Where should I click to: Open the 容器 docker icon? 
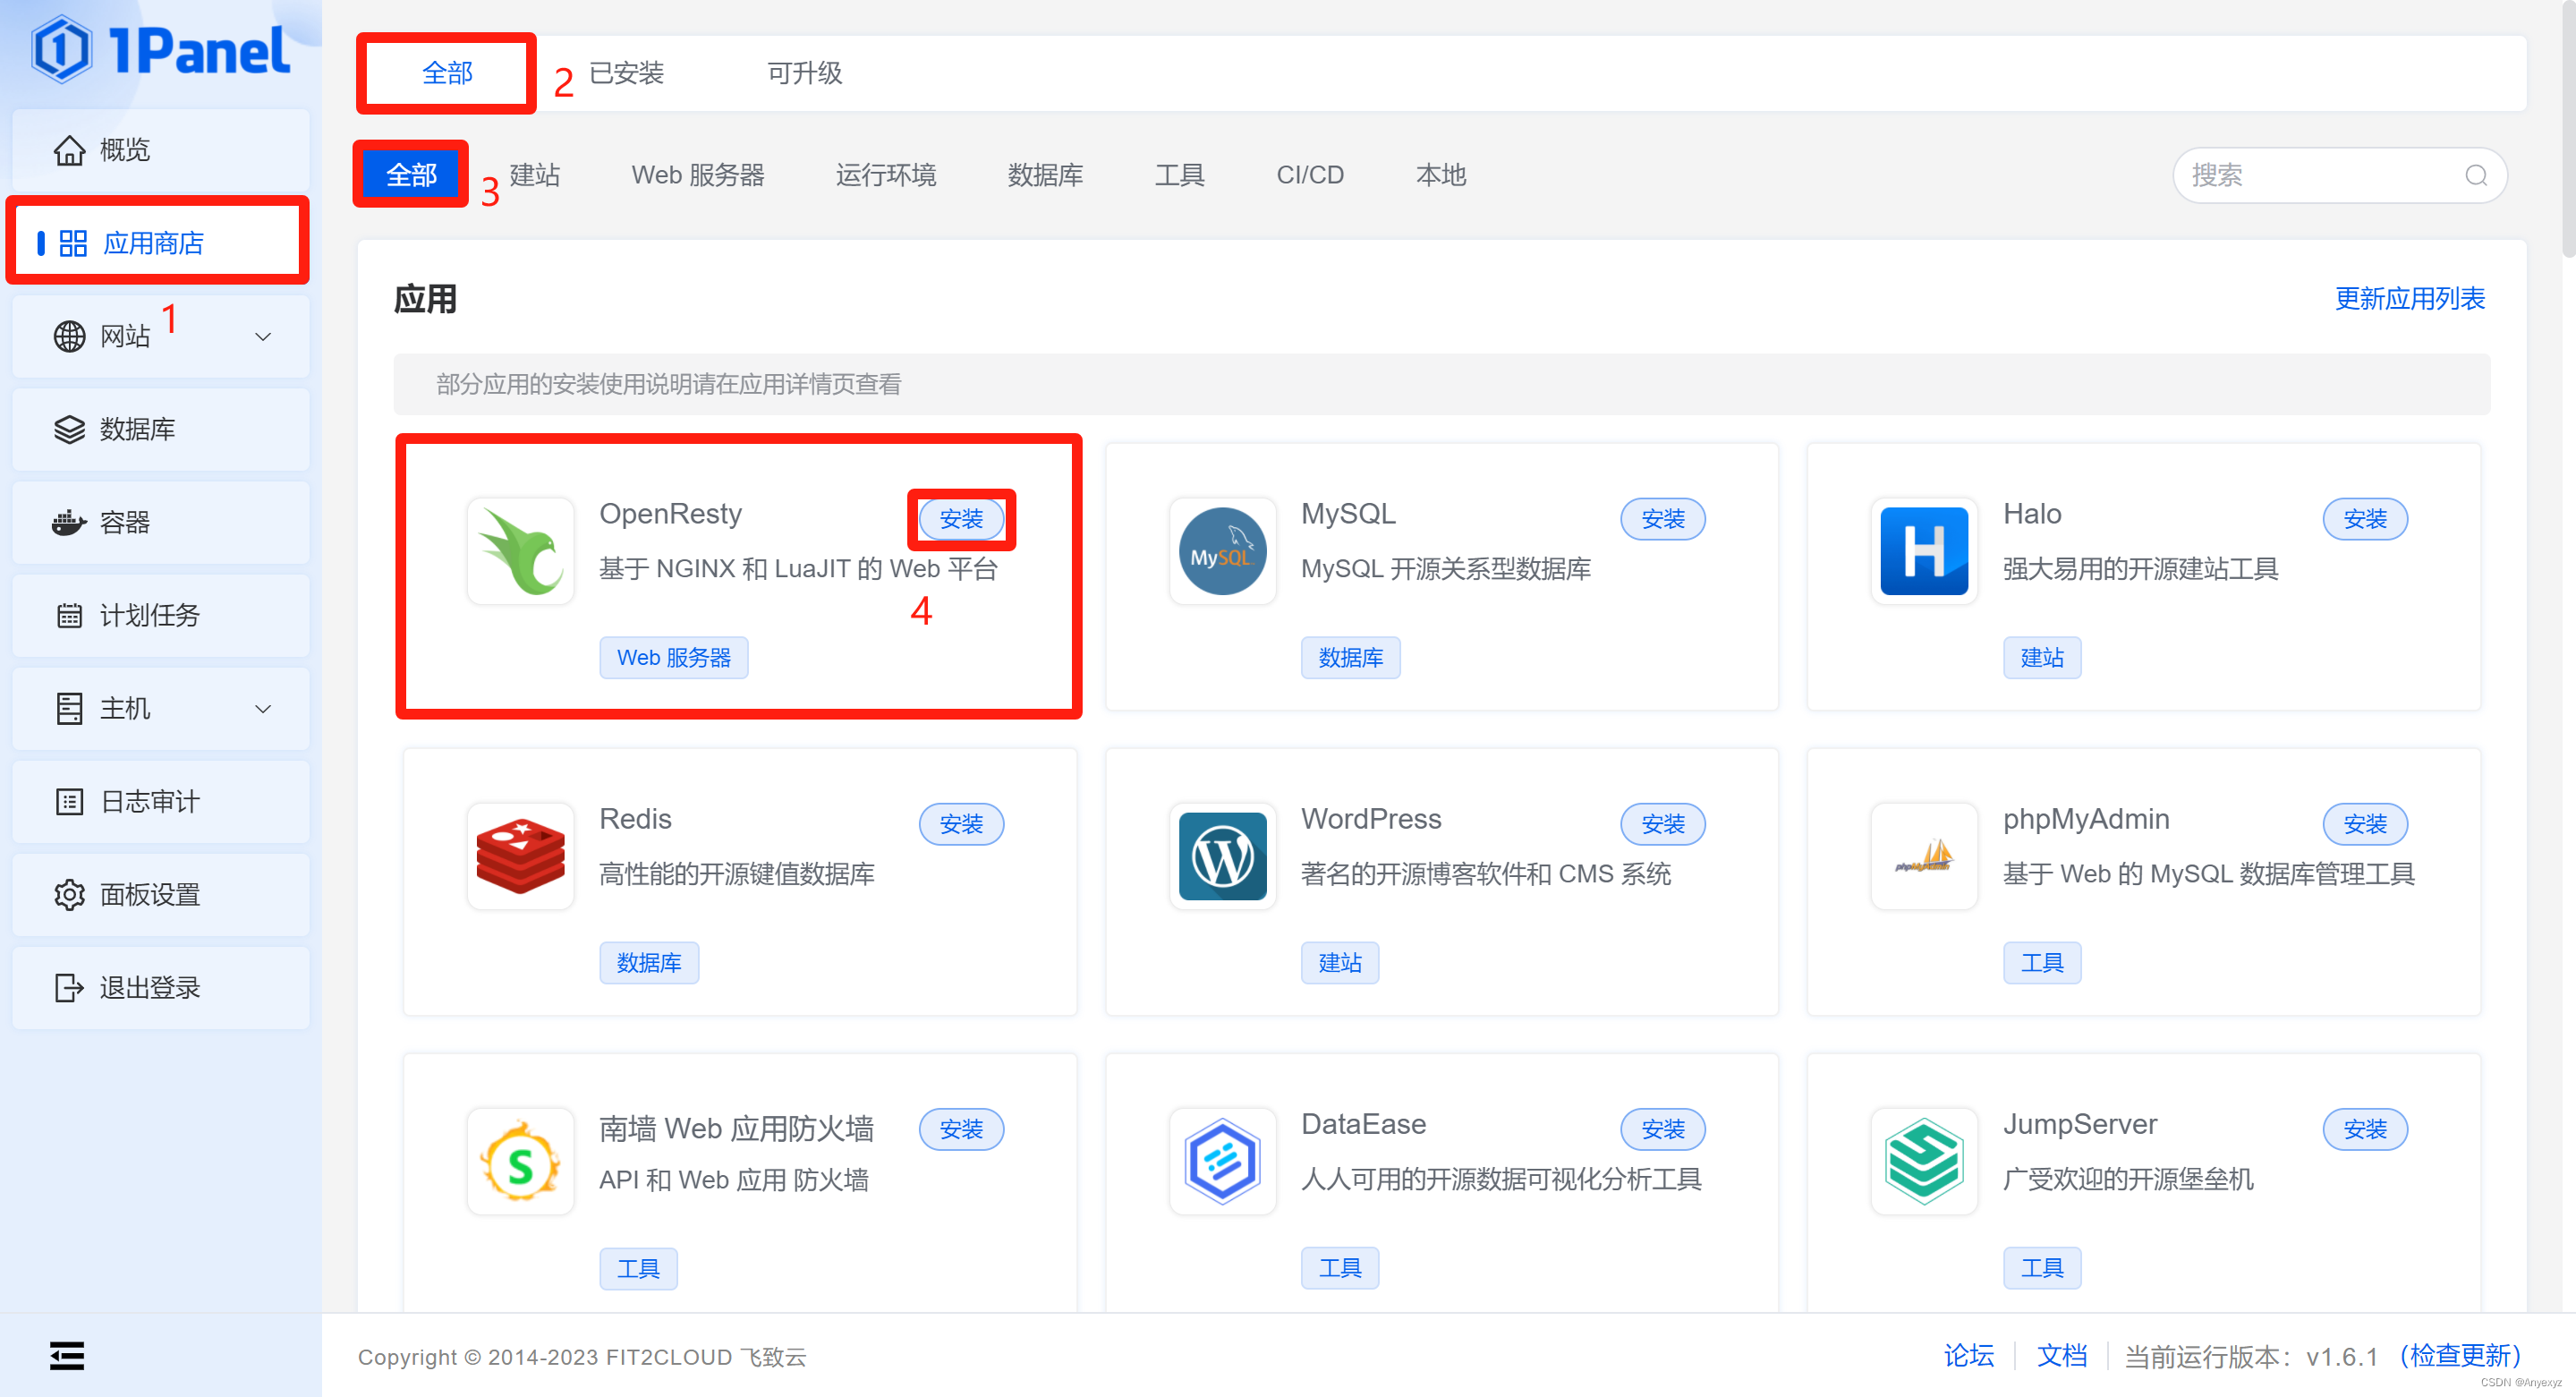(69, 522)
